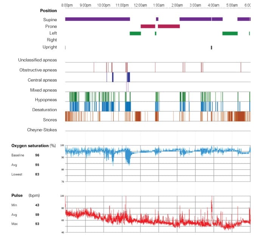
Task: Select the 3:00am time axis label
Action: click(195, 5)
